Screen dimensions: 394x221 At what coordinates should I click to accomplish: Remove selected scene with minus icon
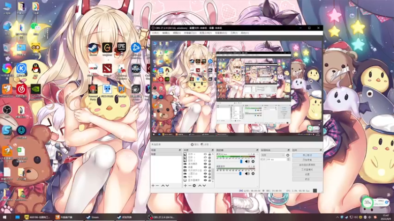coord(157,186)
